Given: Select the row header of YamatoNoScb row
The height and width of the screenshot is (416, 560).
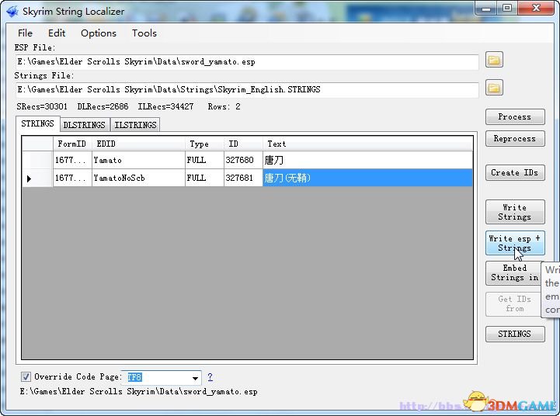Looking at the screenshot, I should click(x=37, y=178).
